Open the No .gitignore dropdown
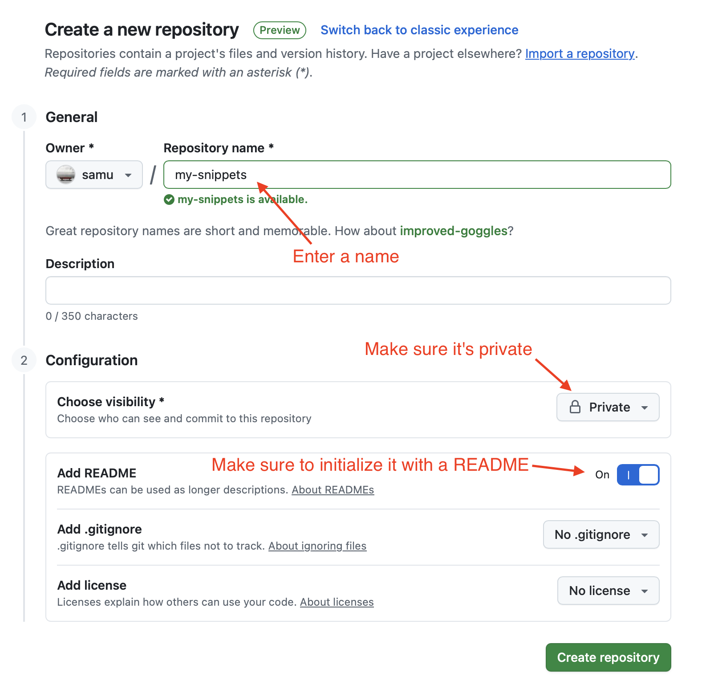 click(601, 534)
